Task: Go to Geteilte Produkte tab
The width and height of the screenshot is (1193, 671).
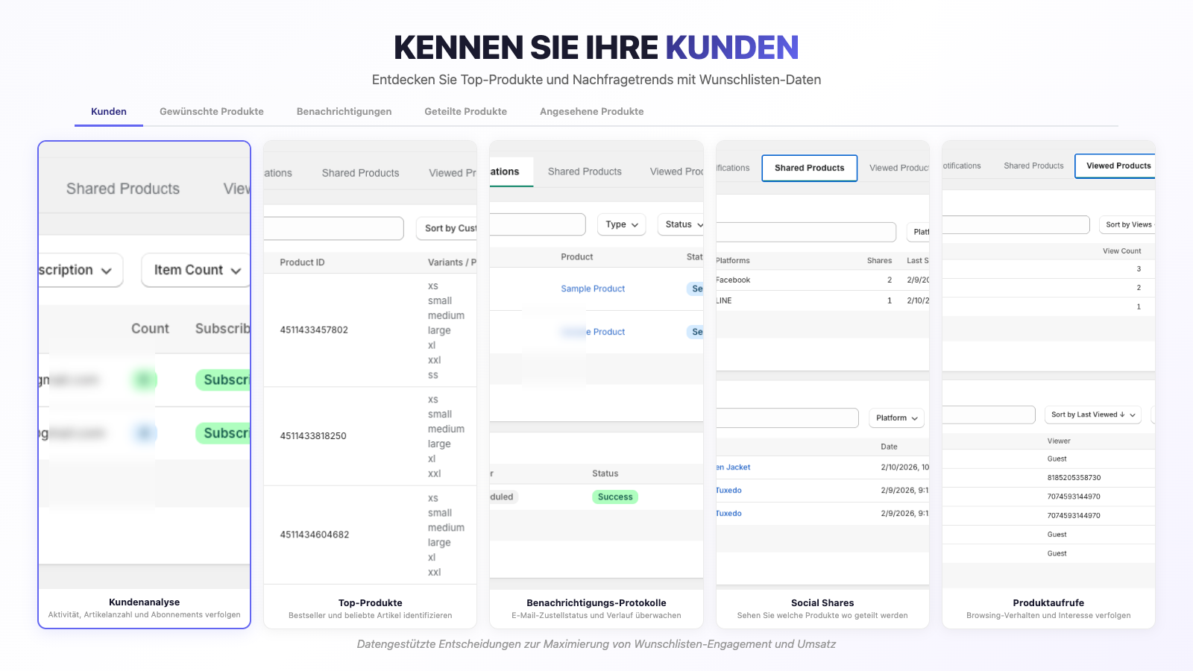Action: (465, 112)
